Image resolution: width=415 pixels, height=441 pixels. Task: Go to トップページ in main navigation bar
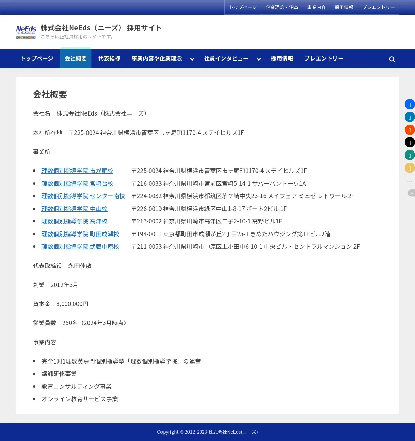[x=37, y=59]
